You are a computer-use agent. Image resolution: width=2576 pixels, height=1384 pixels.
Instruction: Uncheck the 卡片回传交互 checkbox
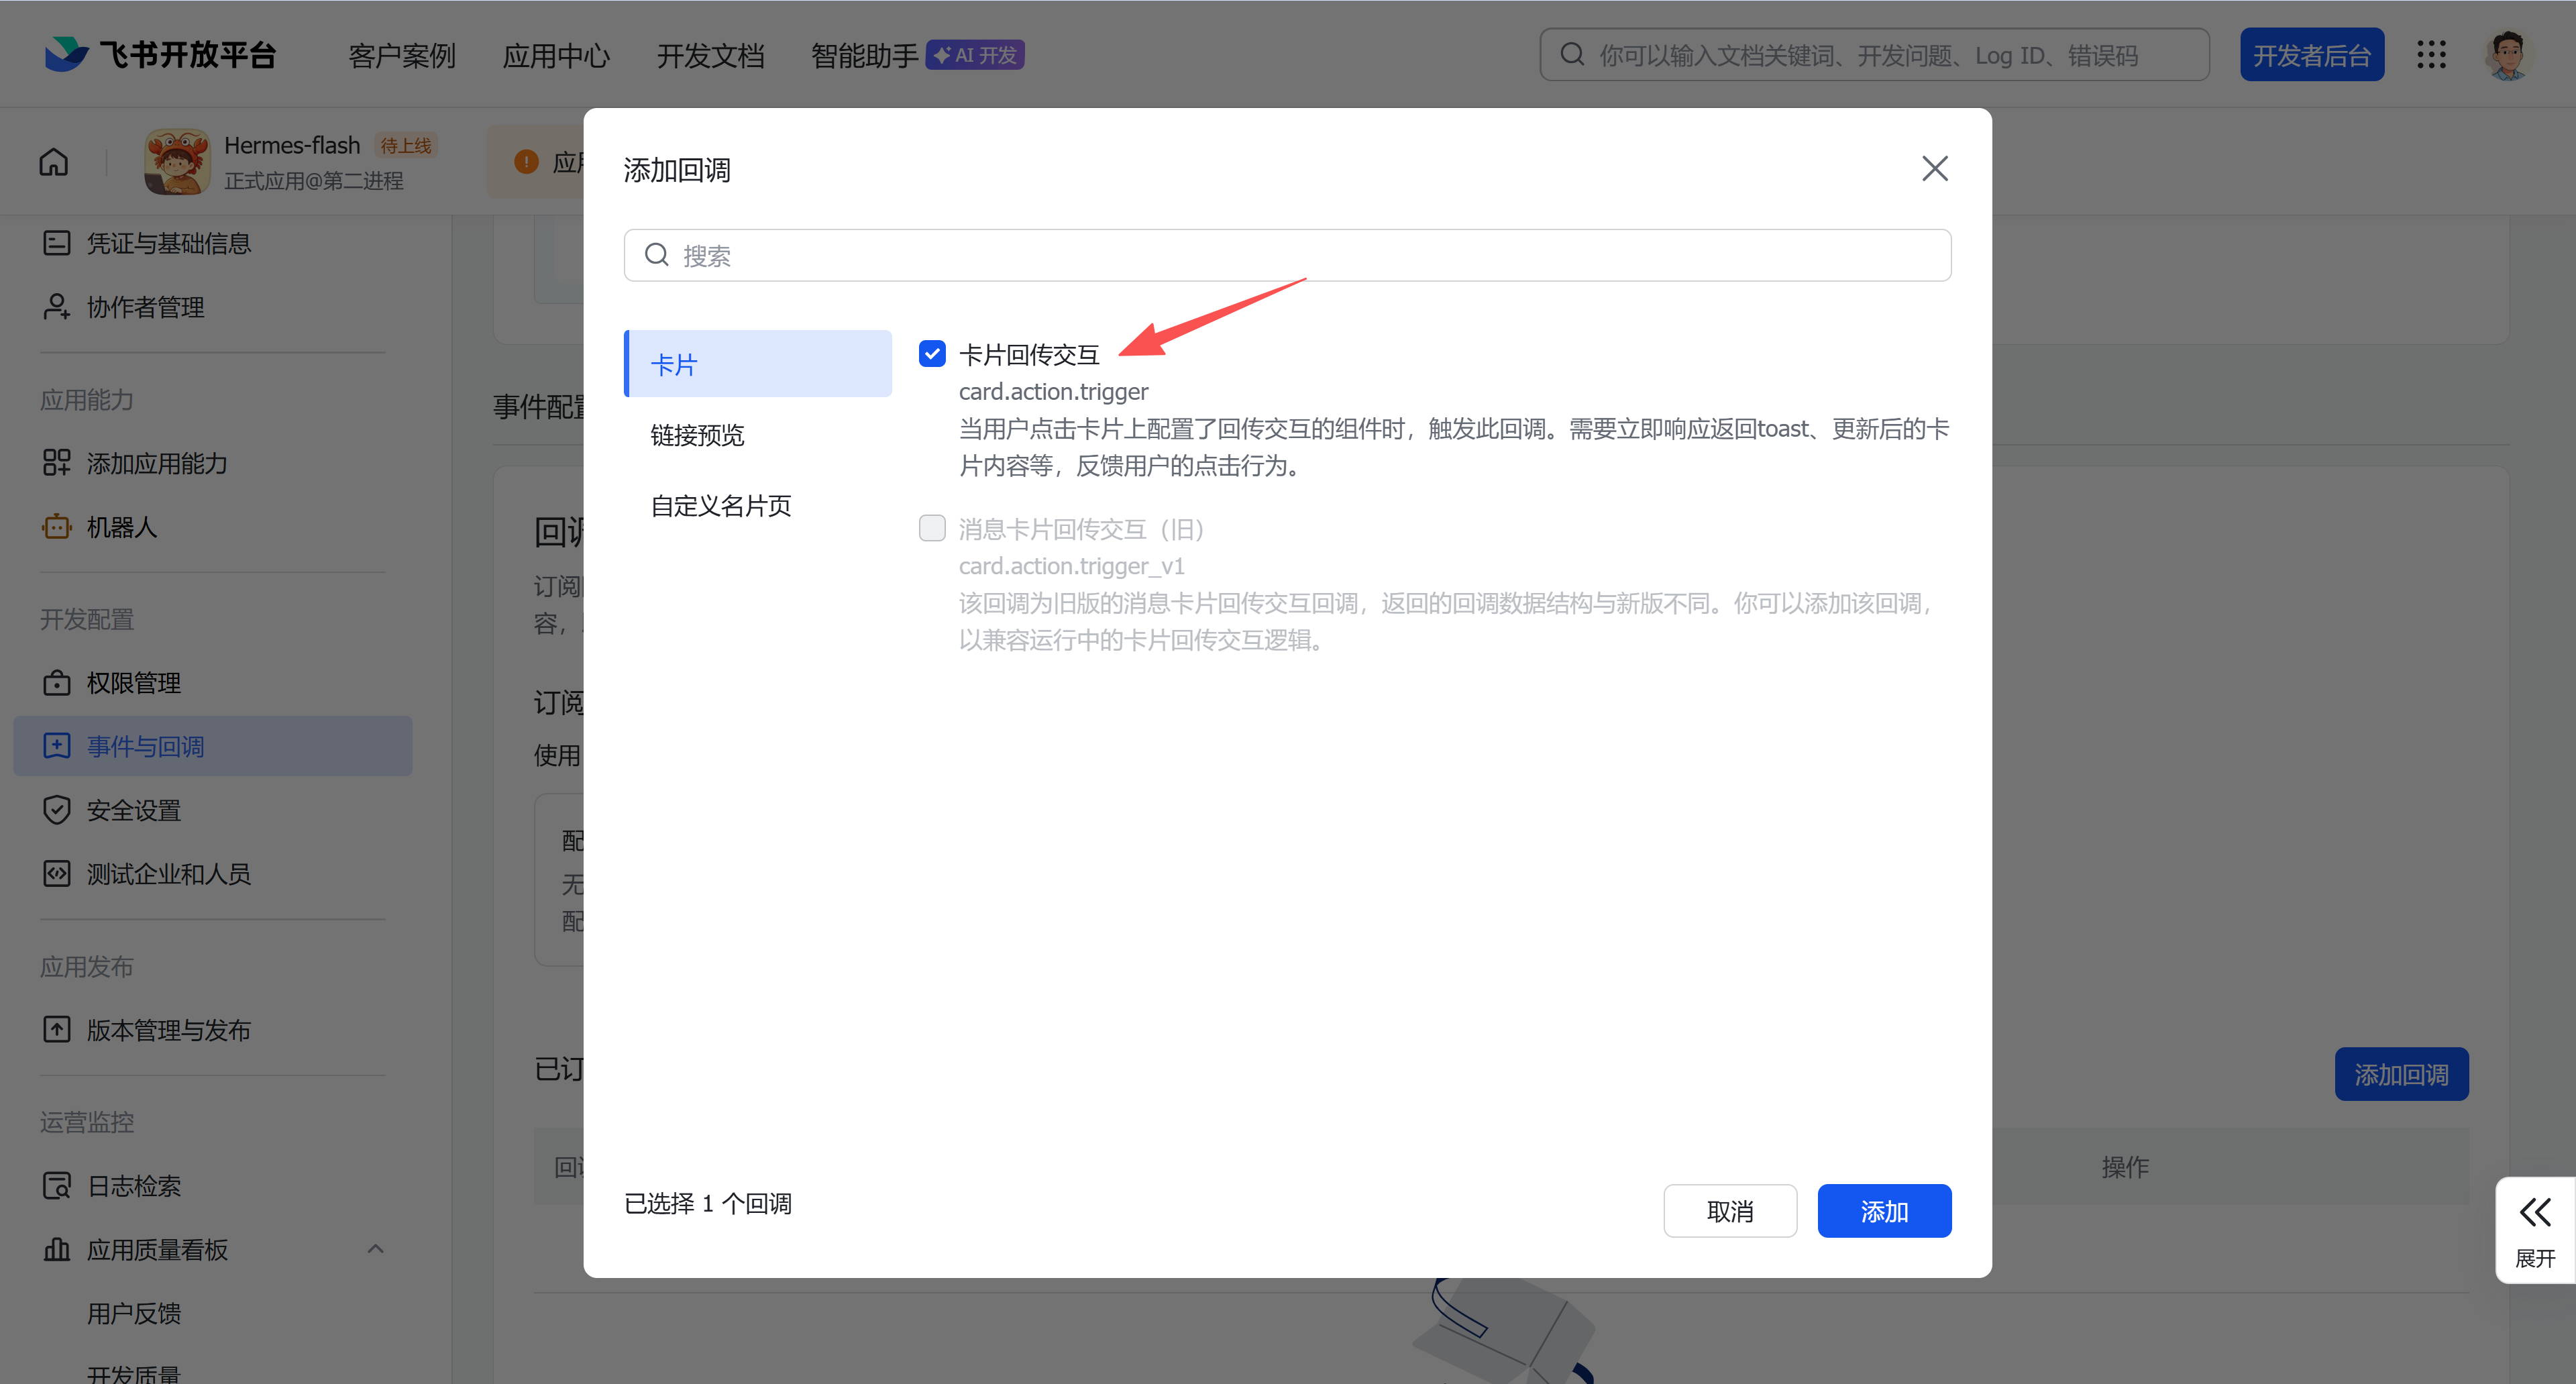pos(932,353)
